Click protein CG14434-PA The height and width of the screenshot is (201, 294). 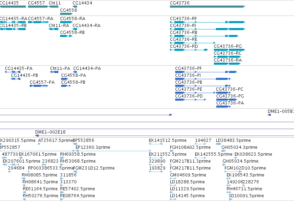(x=75, y=72)
